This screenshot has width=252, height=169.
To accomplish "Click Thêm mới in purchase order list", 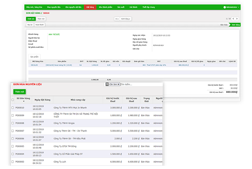I will [19, 92].
